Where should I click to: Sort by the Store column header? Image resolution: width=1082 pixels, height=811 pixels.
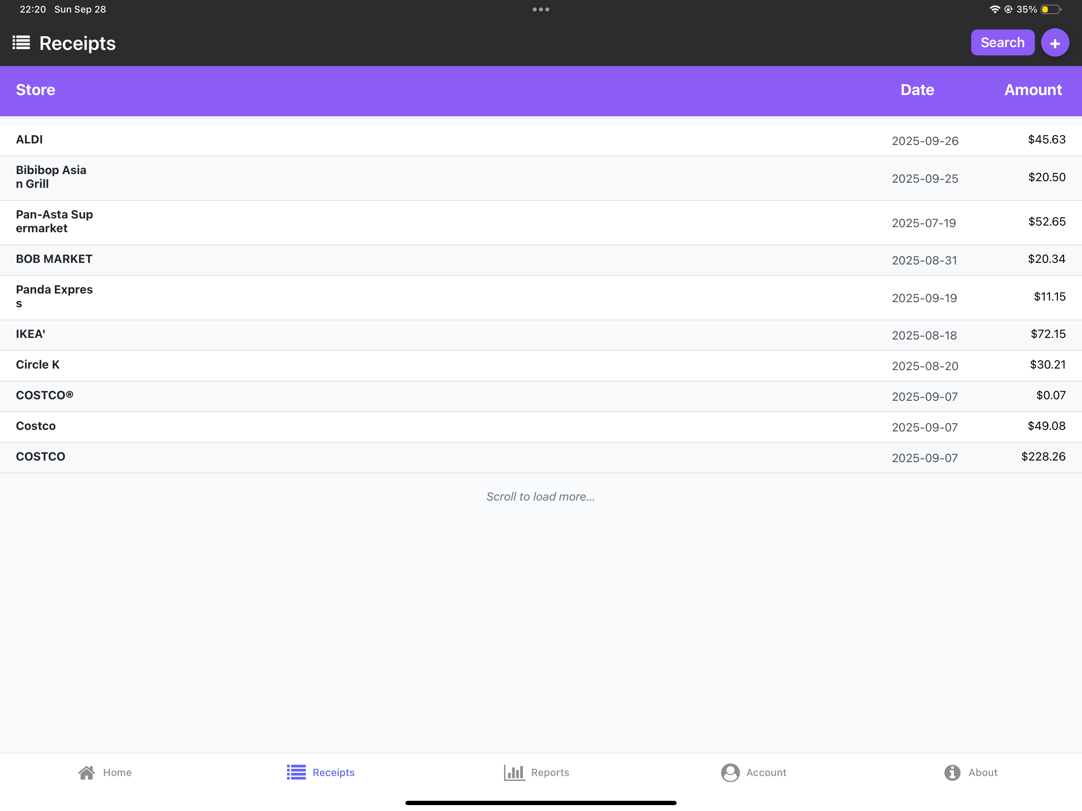[36, 90]
